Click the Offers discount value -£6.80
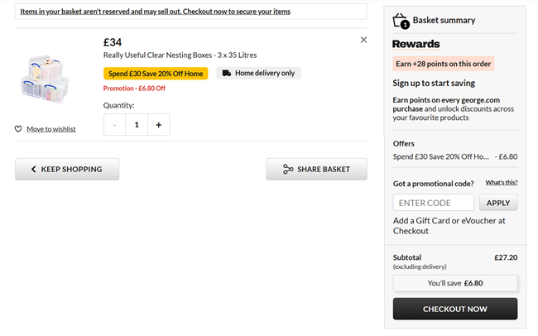The width and height of the screenshot is (538, 336). click(x=506, y=157)
